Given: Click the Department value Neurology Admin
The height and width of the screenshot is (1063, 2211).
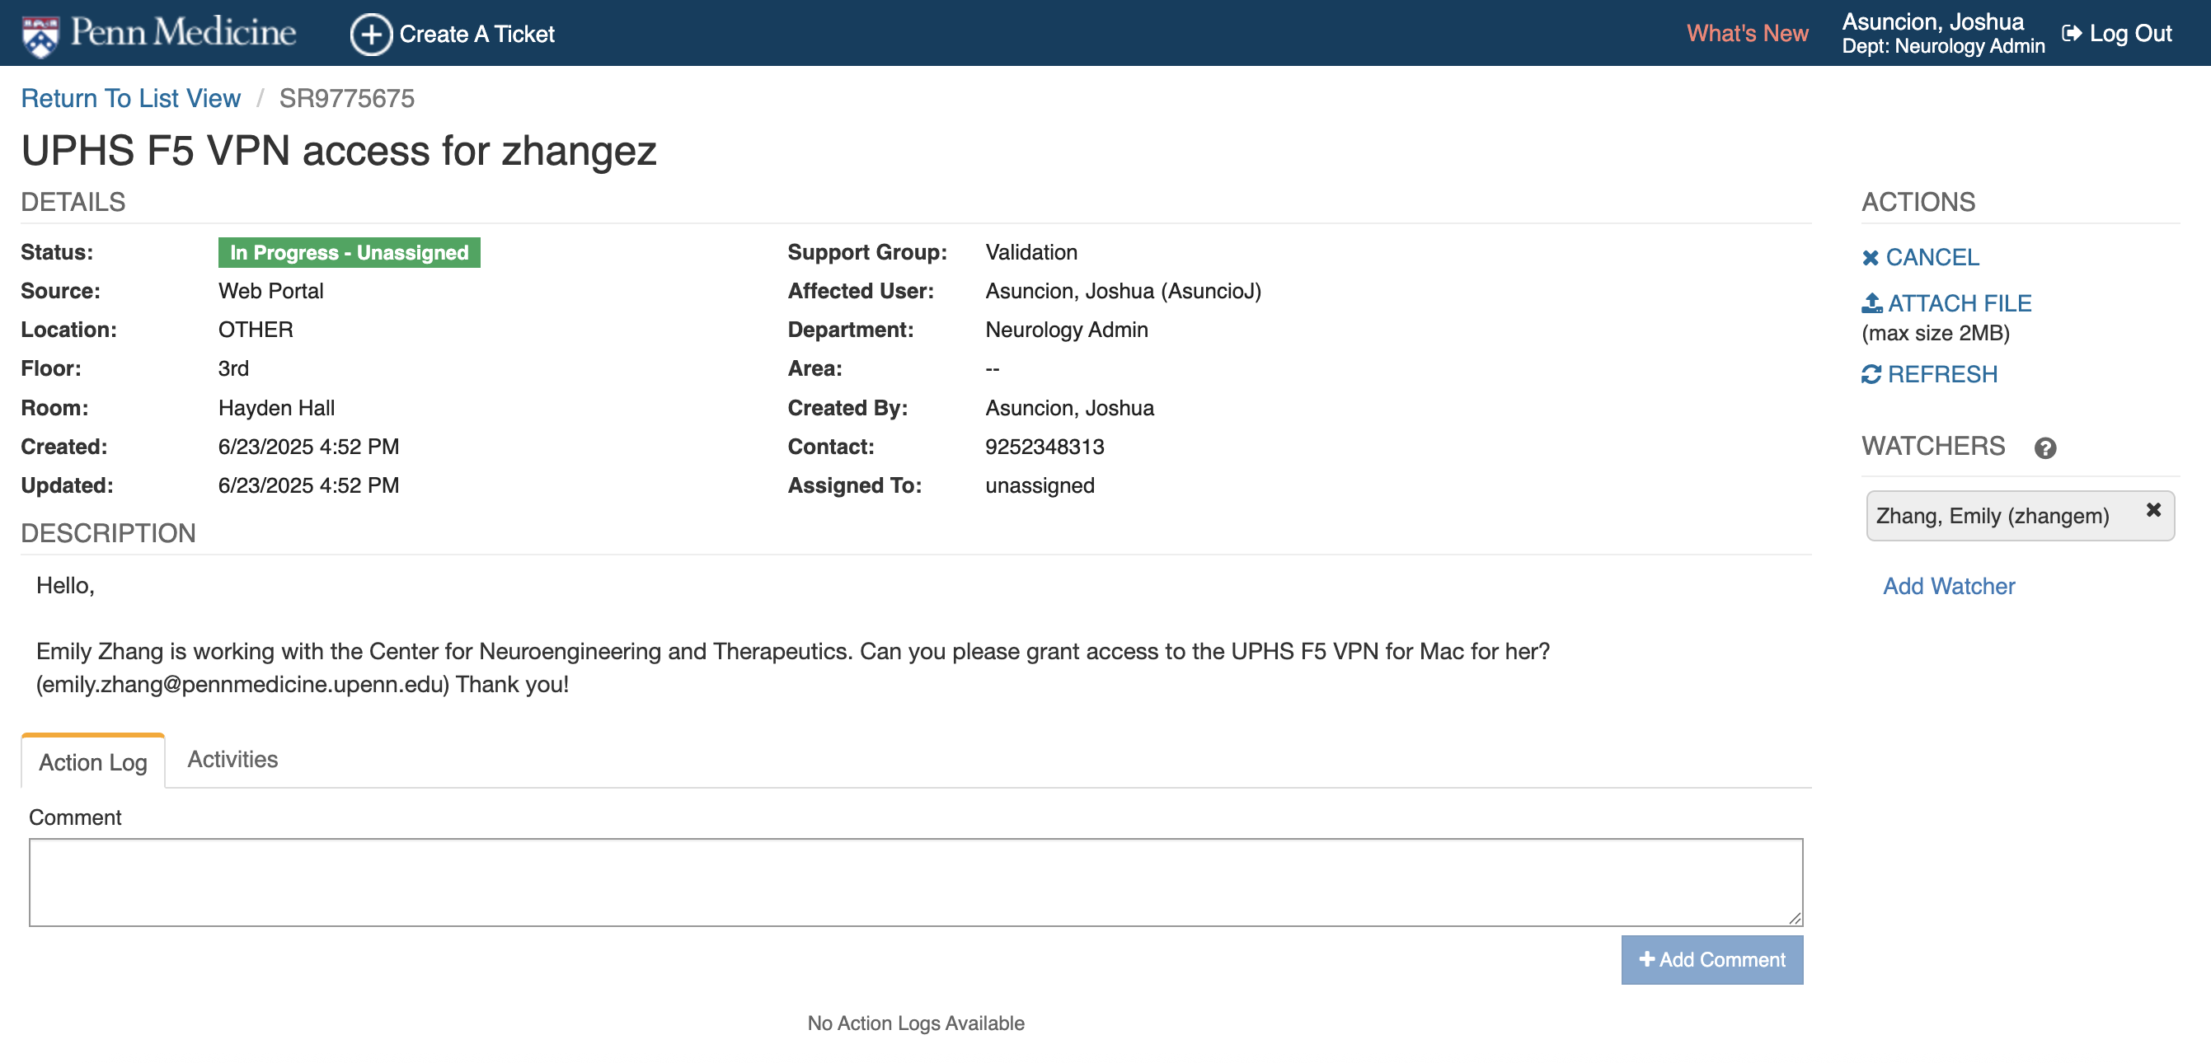Looking at the screenshot, I should click(1066, 330).
